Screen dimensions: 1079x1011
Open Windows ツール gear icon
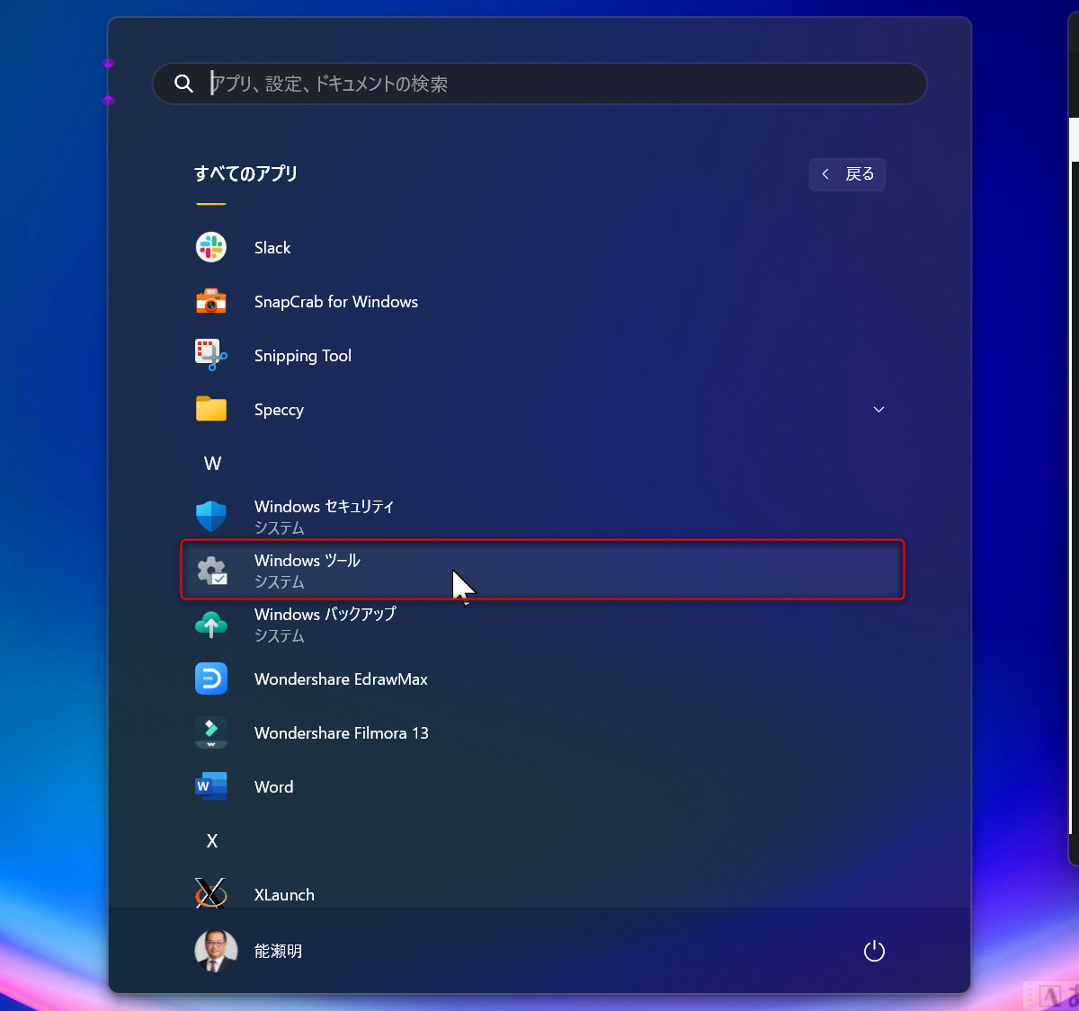(212, 571)
